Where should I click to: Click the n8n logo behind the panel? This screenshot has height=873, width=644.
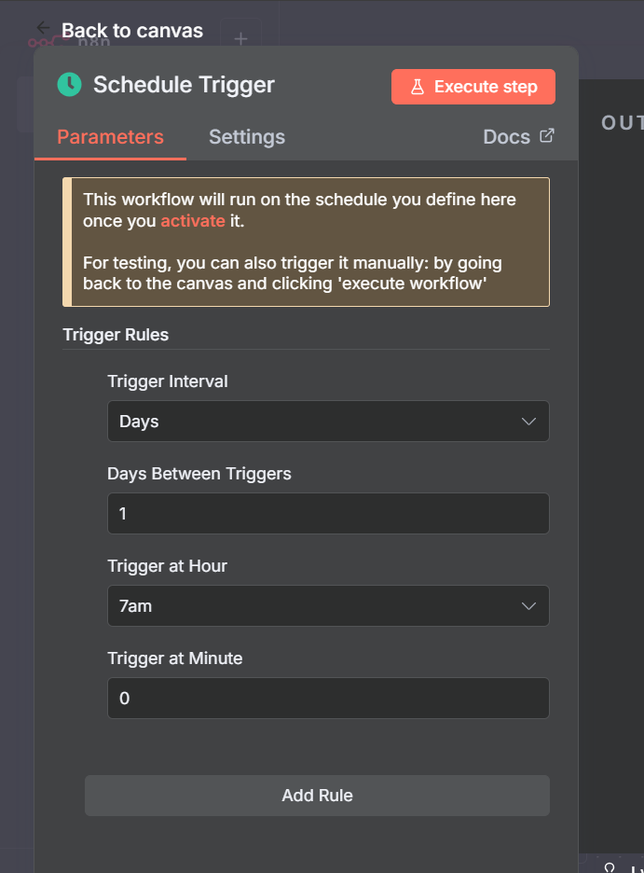[42, 43]
